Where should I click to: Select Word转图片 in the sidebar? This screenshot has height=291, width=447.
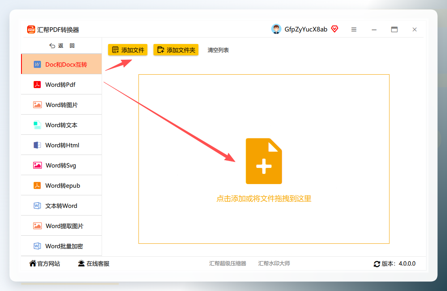pyautogui.click(x=62, y=105)
